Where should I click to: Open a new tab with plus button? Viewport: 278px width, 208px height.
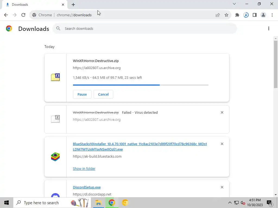point(73,5)
